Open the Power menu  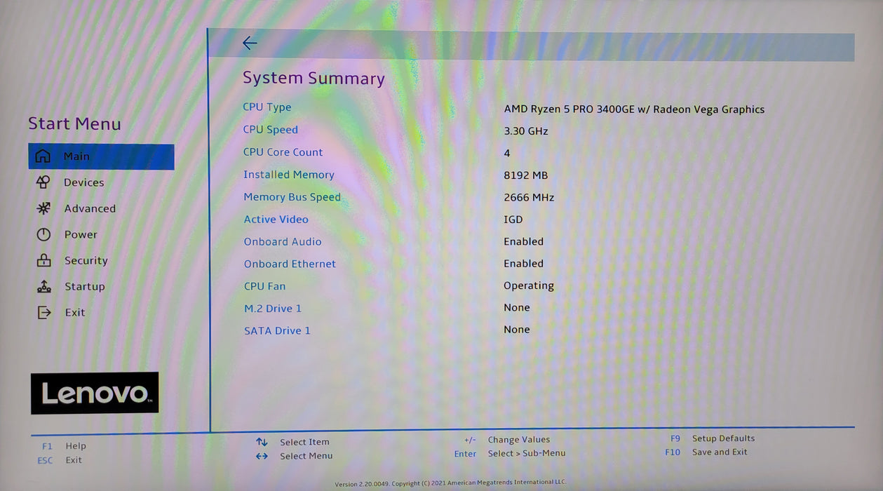(x=81, y=234)
